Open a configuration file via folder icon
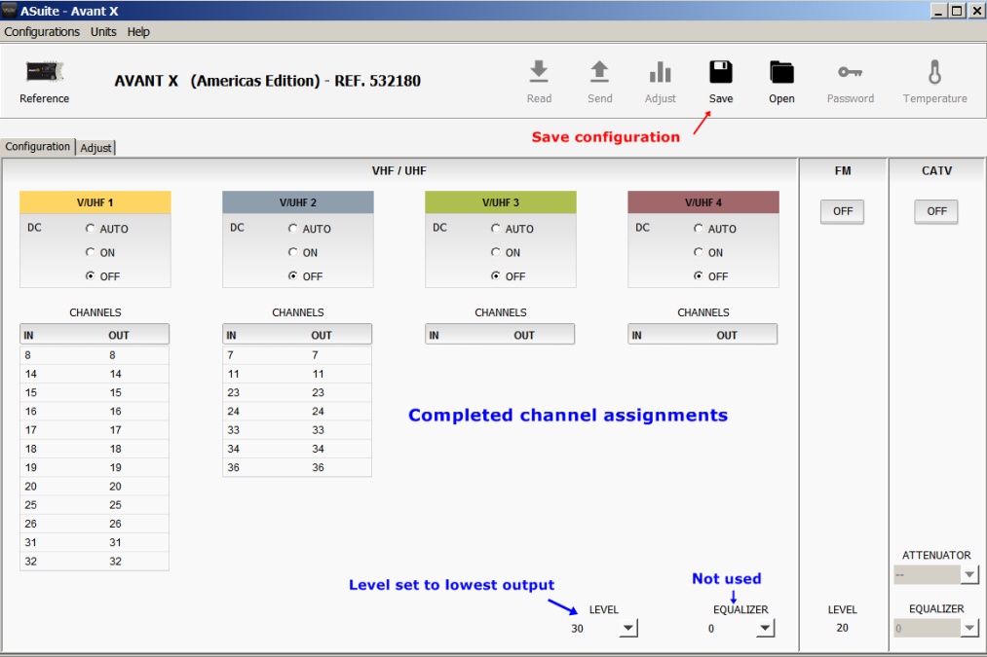Screen dimensions: 987x657 pyautogui.click(x=781, y=72)
